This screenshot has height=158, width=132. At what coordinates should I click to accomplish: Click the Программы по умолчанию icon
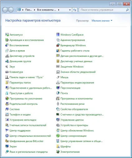(x=7, y=98)
